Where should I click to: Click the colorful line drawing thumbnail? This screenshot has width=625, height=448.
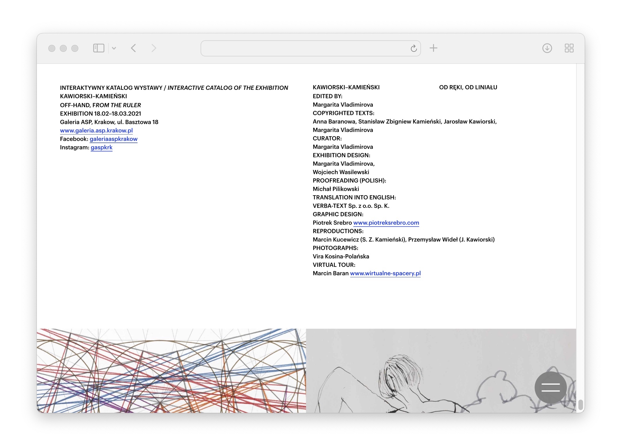(x=171, y=371)
